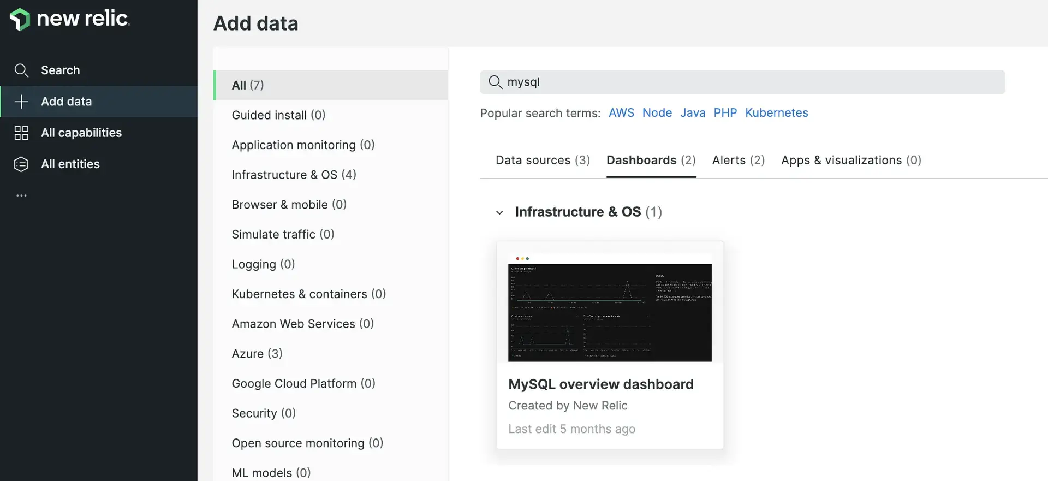Select Add data in the sidebar
Screen dimensions: 1048x481
[99, 102]
